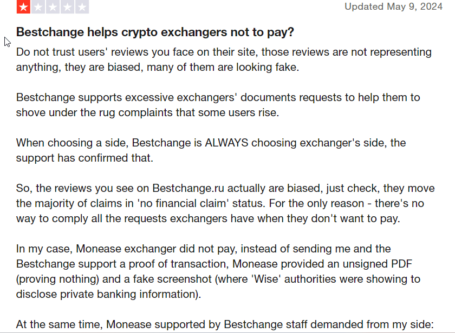Click the fourth grey rating star
Screen dimensions: 455x333
(x=68, y=6)
